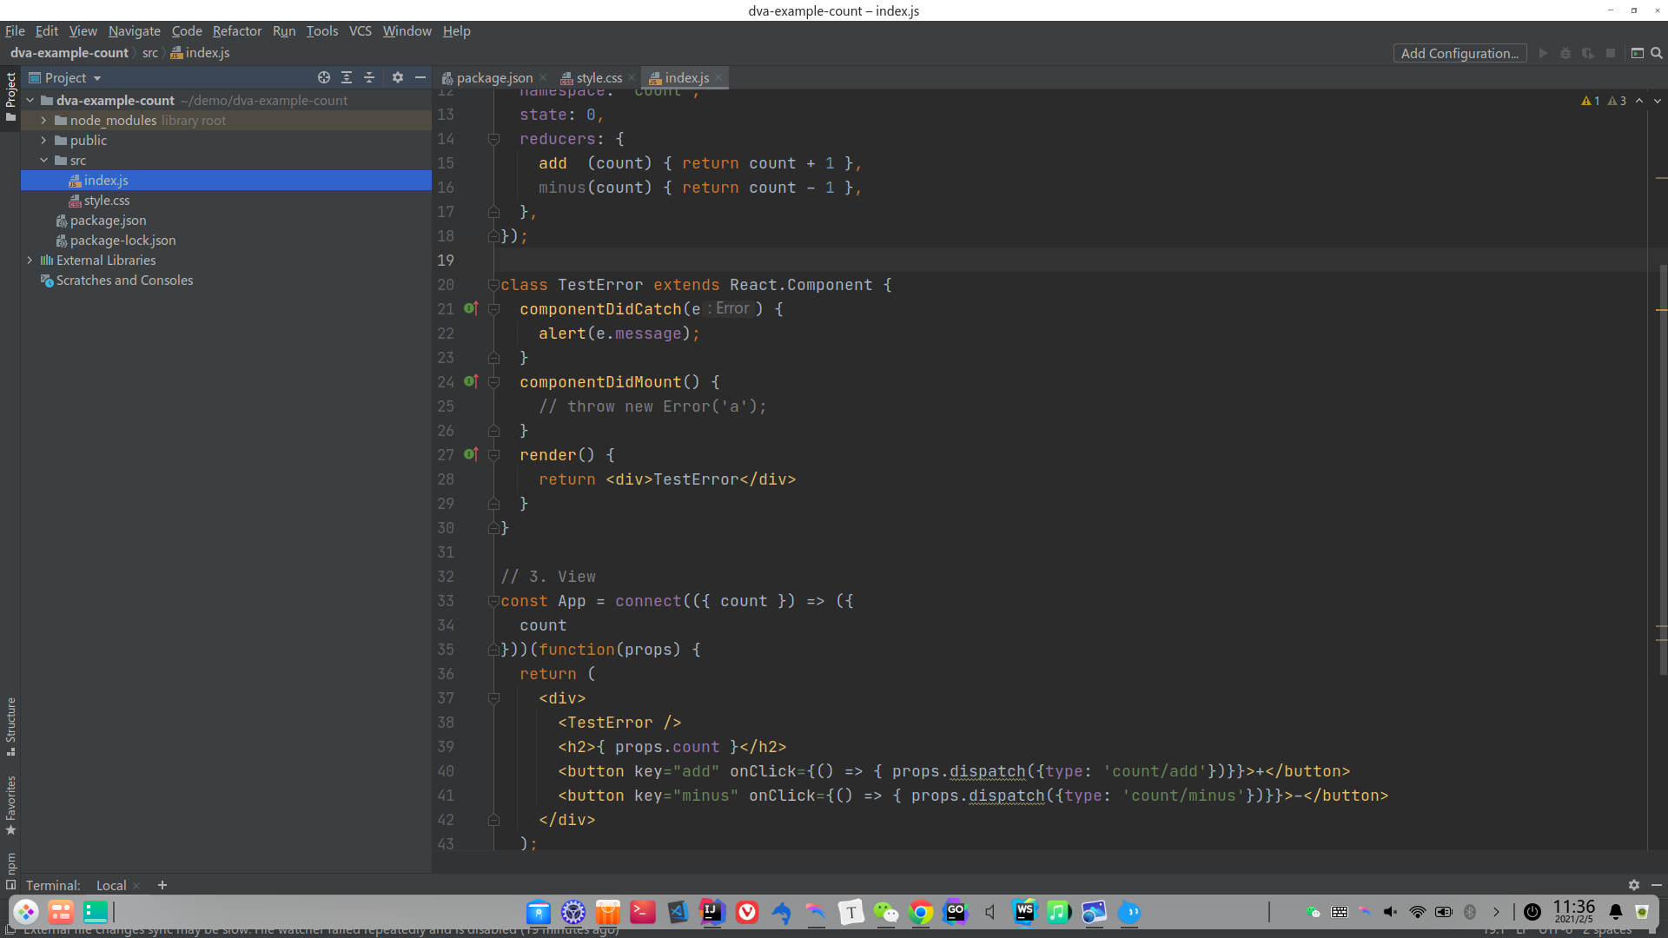Open Chrome from the taskbar

tap(920, 912)
